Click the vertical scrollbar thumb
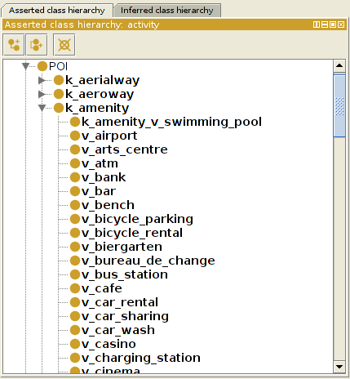Viewport: 350px width, 379px height. click(339, 105)
